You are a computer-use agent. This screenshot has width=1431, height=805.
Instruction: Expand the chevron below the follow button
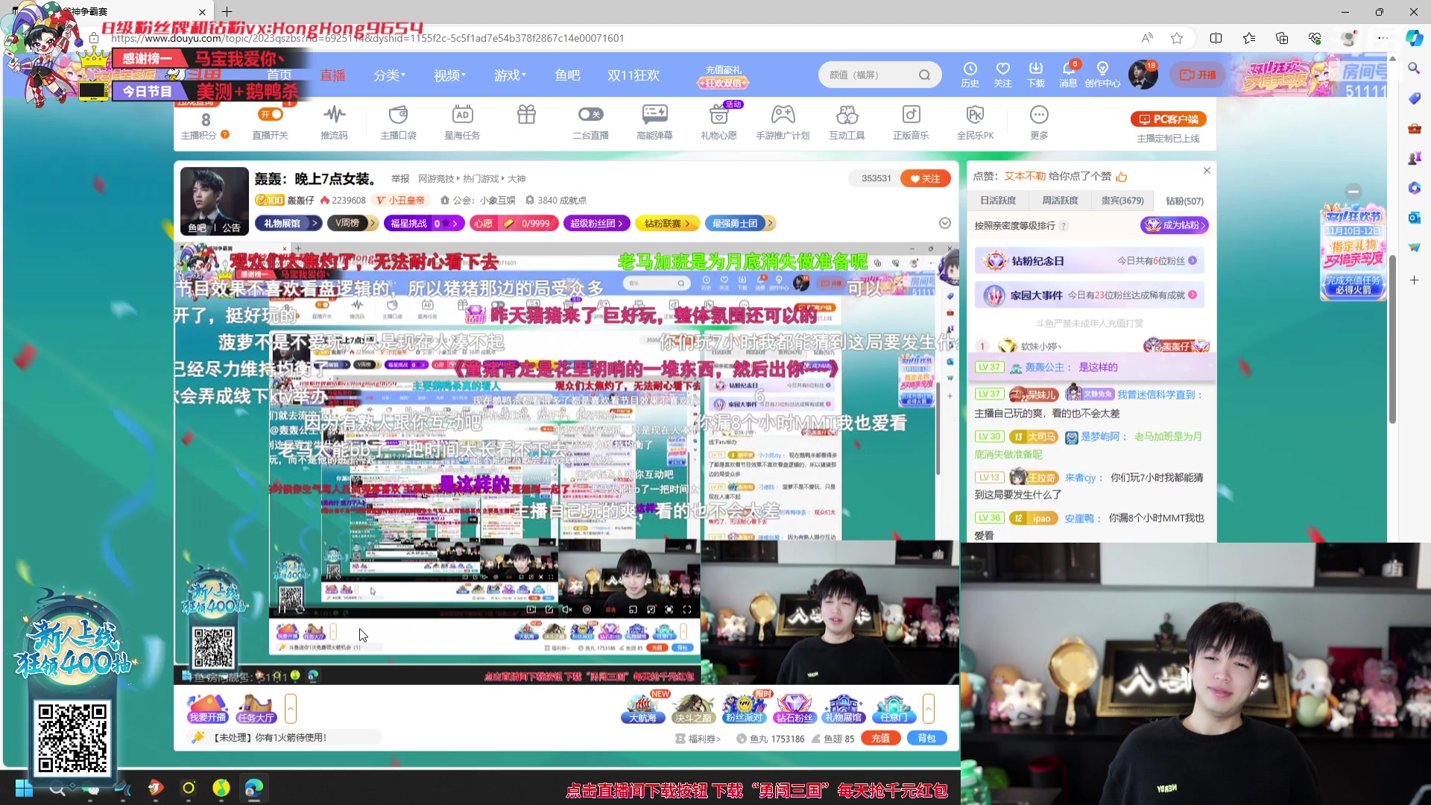click(x=945, y=222)
